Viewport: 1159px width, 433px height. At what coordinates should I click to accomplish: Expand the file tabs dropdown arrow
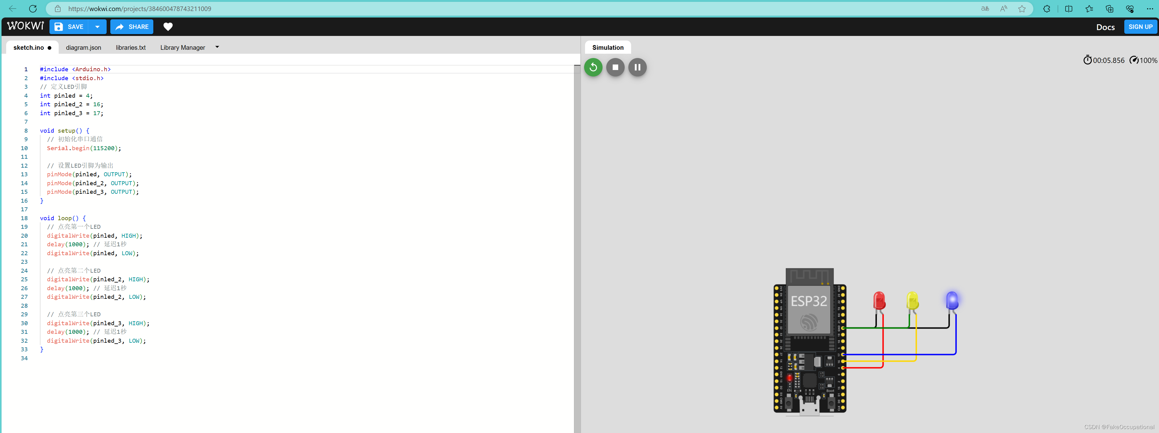(x=217, y=47)
